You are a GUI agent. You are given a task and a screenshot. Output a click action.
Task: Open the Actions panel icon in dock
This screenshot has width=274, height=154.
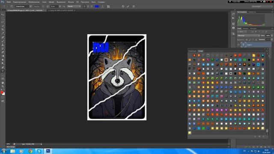233,18
